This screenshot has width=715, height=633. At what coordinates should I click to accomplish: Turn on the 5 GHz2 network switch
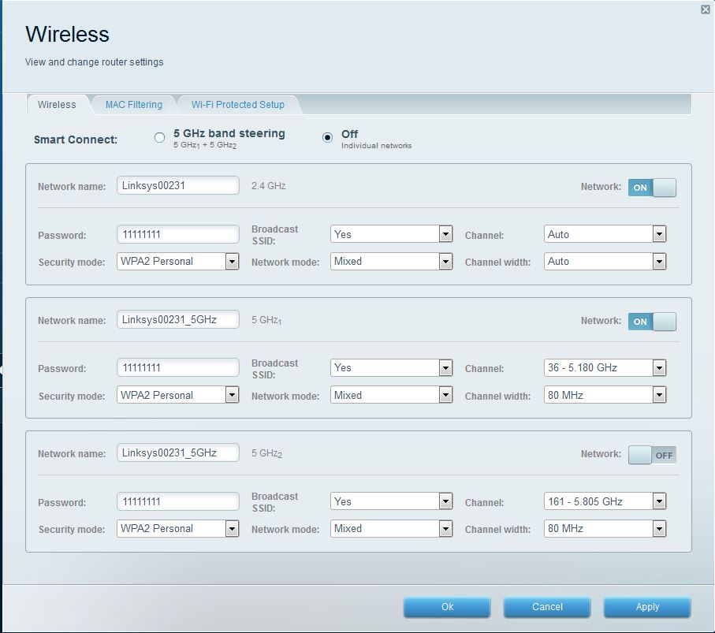tap(652, 455)
